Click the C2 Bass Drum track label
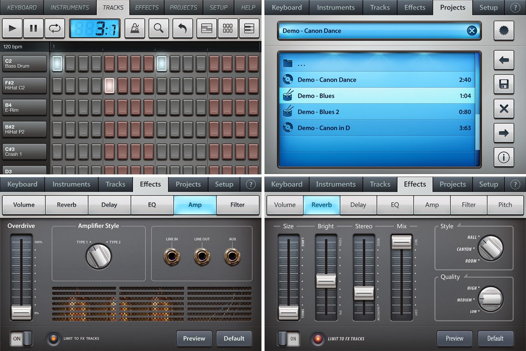The image size is (526, 351). (25, 63)
